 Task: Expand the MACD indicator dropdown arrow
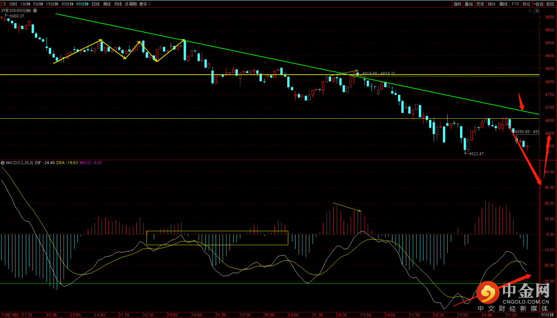3,163
